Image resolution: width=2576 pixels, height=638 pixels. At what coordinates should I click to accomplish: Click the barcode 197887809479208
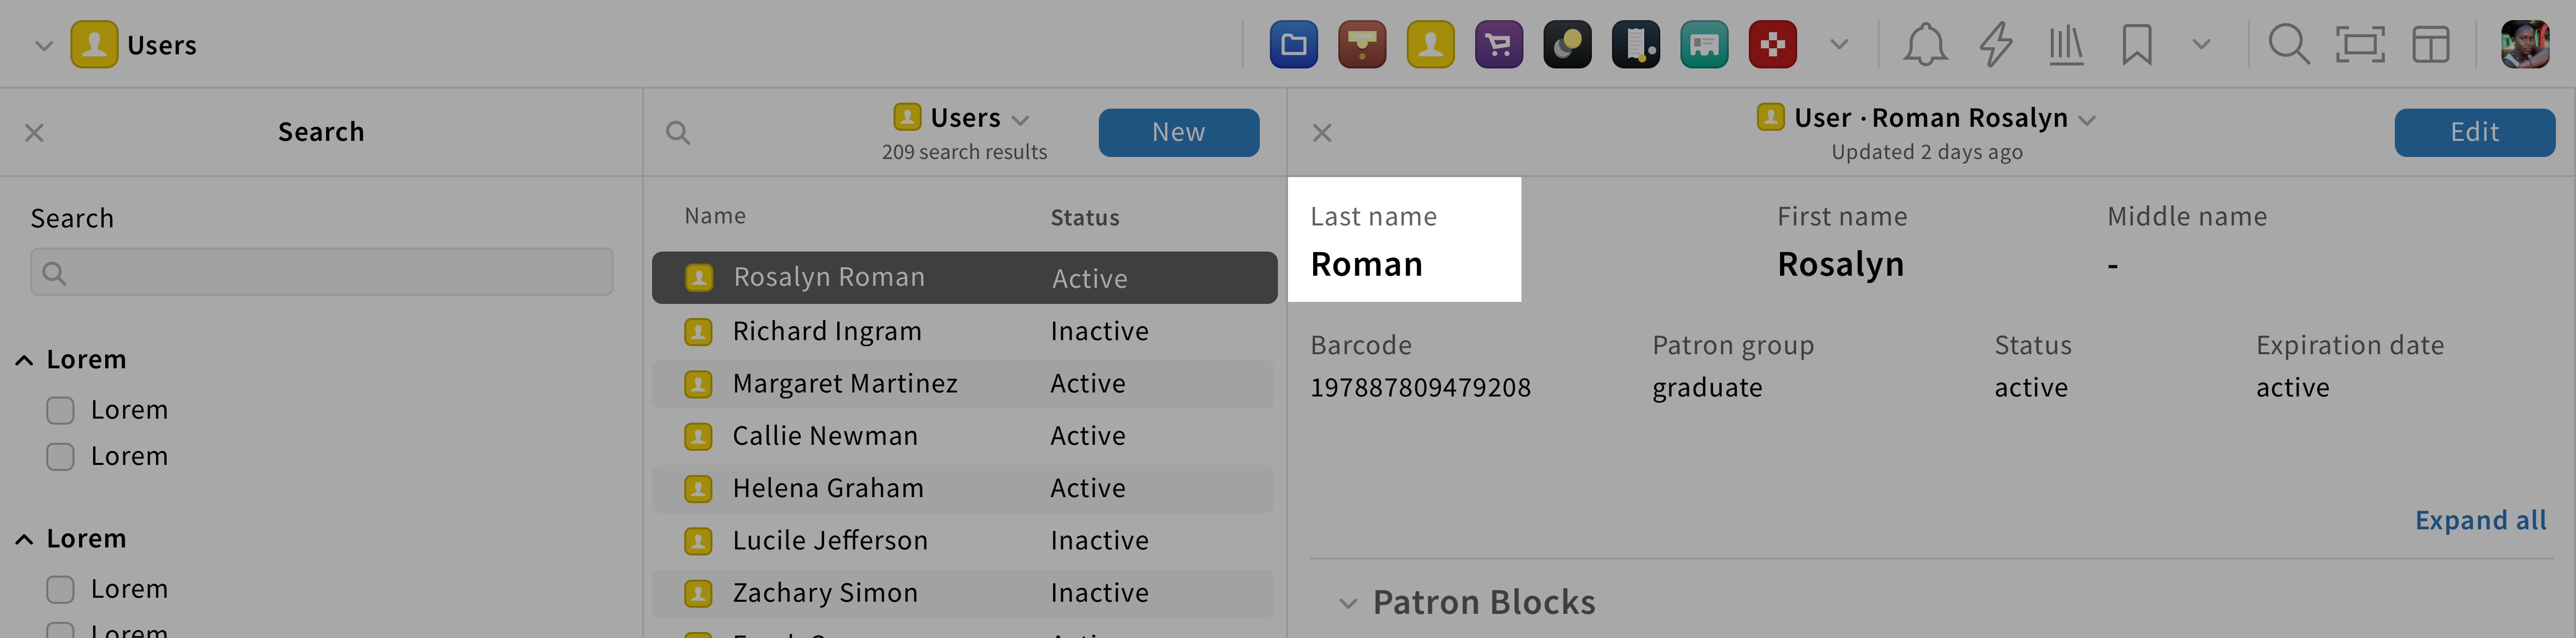click(1420, 388)
